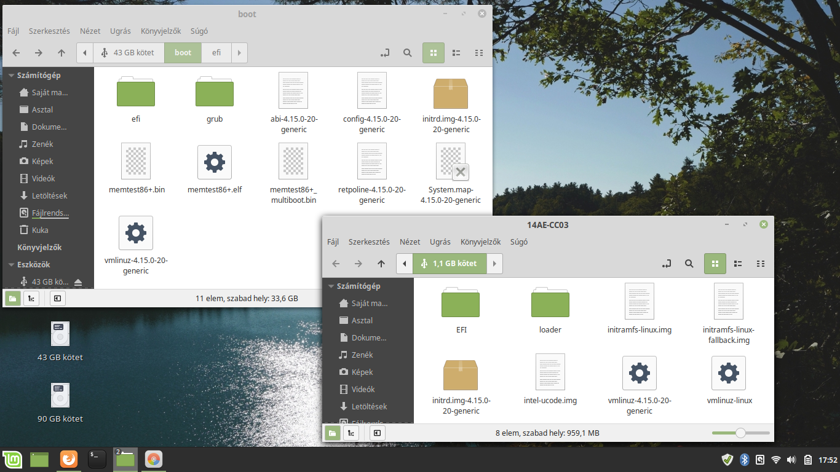Show tree view in boot window sidebar

coord(31,298)
